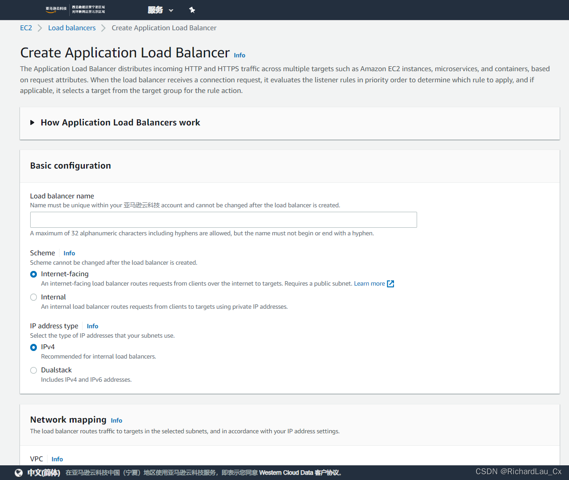This screenshot has height=480, width=569.
Task: Open Info link next to Scheme
Action: [x=69, y=253]
